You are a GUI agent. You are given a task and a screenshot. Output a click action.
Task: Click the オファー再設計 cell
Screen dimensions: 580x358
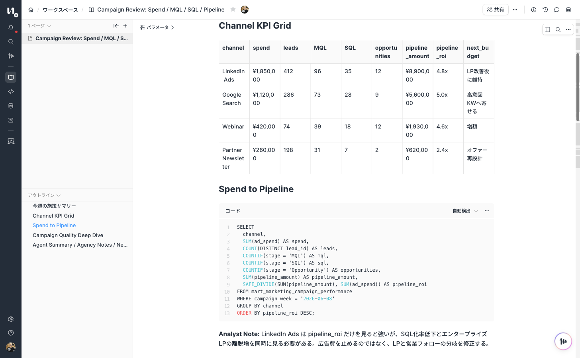coord(478,158)
